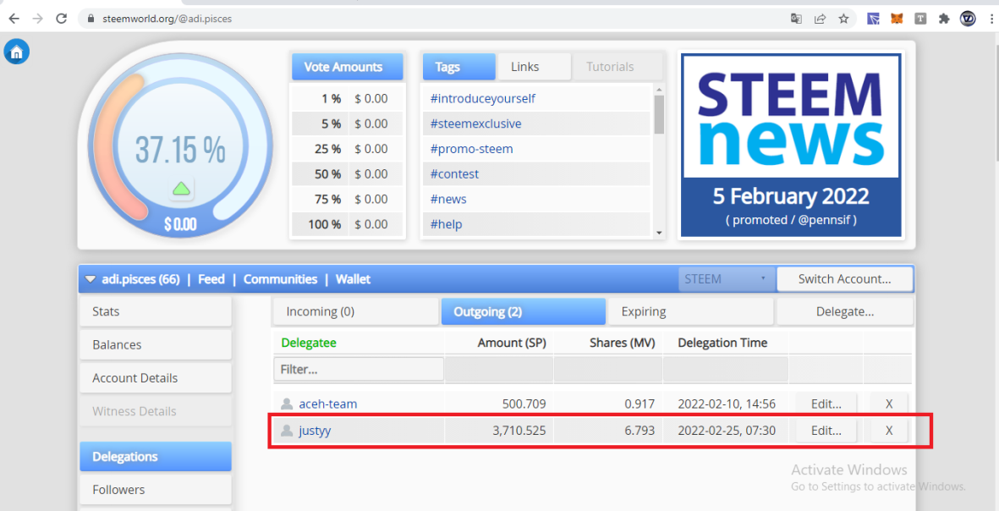
Task: Collapse adi.pisces account header triangle
Action: pos(90,279)
